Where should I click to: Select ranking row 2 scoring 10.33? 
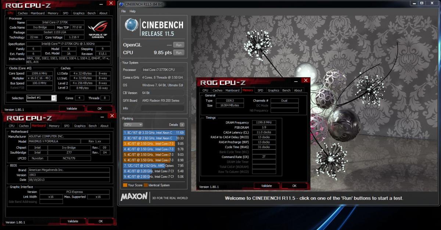click(x=154, y=138)
